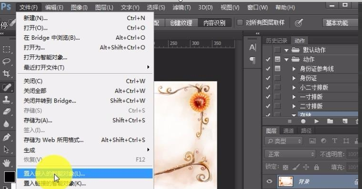Switch to the 通道 tab

[x=288, y=131]
